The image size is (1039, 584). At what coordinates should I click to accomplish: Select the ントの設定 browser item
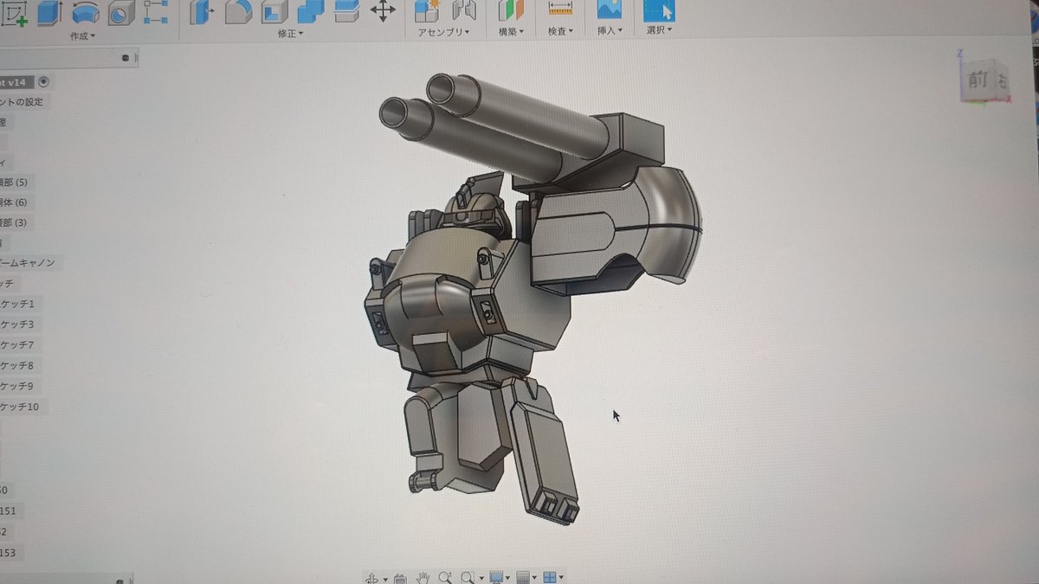(x=23, y=102)
